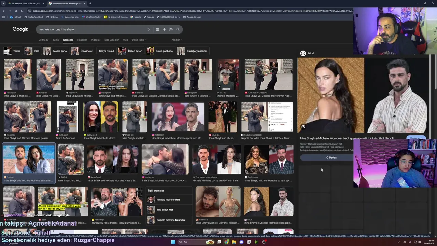Open the browser home page button

point(22,11)
